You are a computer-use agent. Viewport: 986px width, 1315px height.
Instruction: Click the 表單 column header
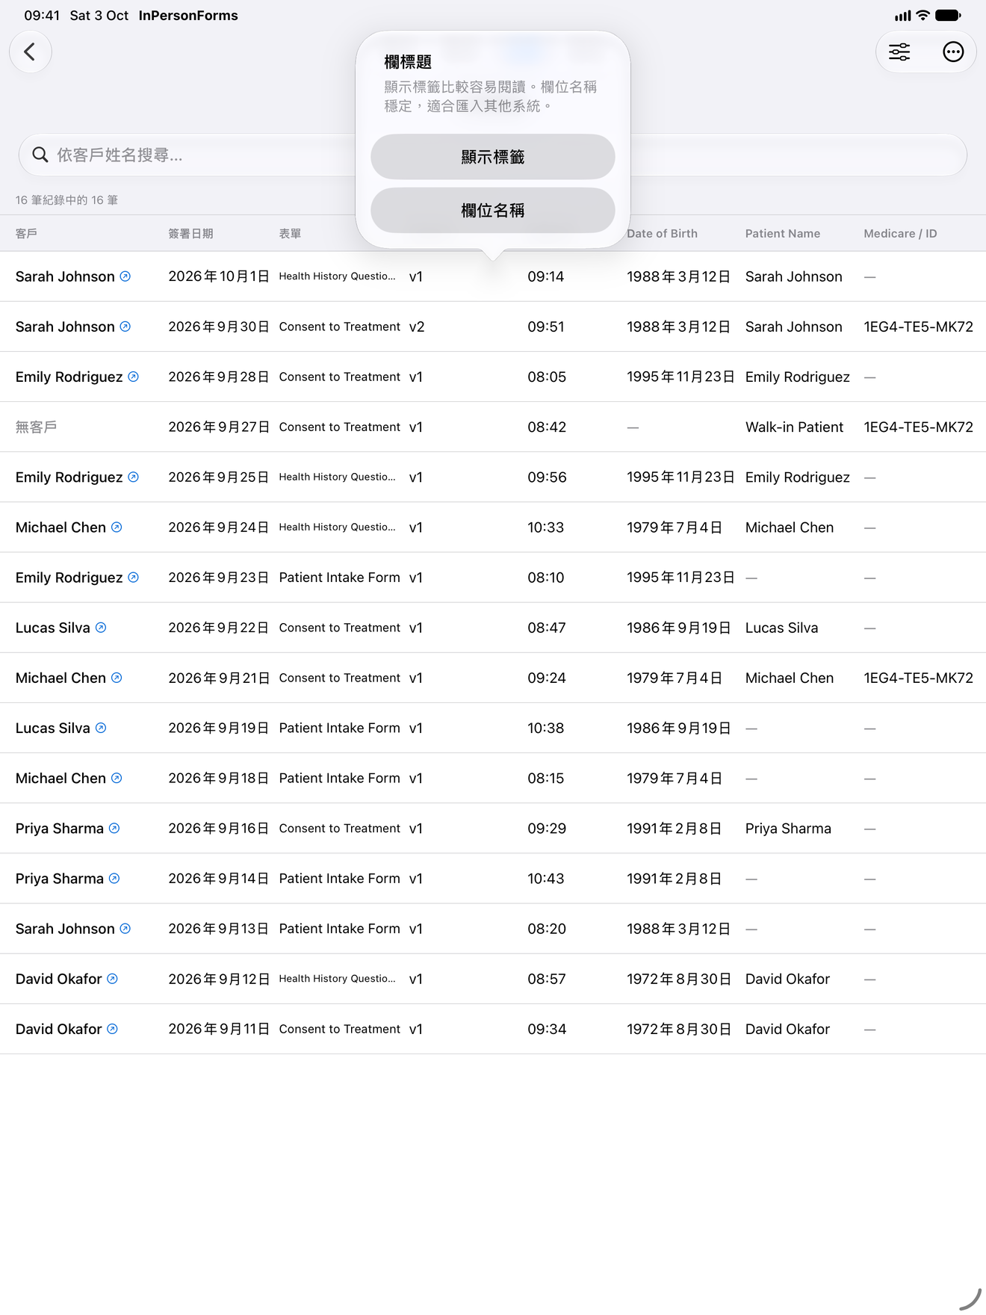click(290, 234)
